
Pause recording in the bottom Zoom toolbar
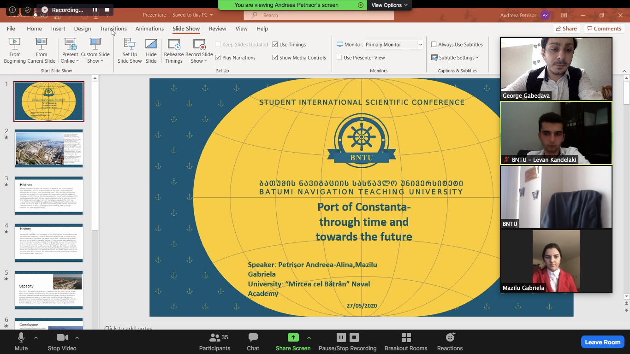[x=341, y=337]
